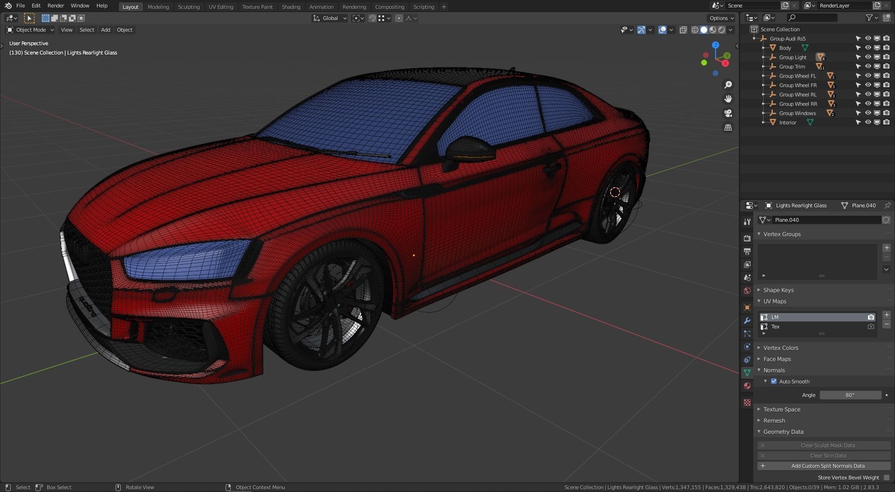Open the Vertex Groups specials dropdown arrow
Screen dimensions: 895x492
coord(886,269)
